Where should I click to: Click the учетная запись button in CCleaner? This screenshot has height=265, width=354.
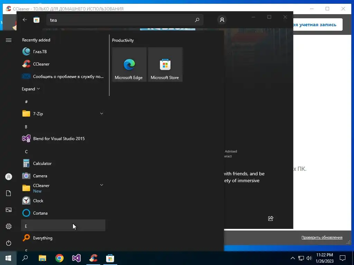pyautogui.click(x=318, y=24)
